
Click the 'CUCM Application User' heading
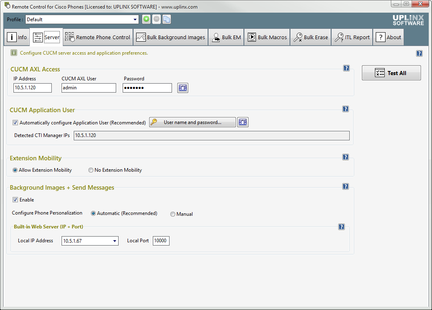point(42,110)
